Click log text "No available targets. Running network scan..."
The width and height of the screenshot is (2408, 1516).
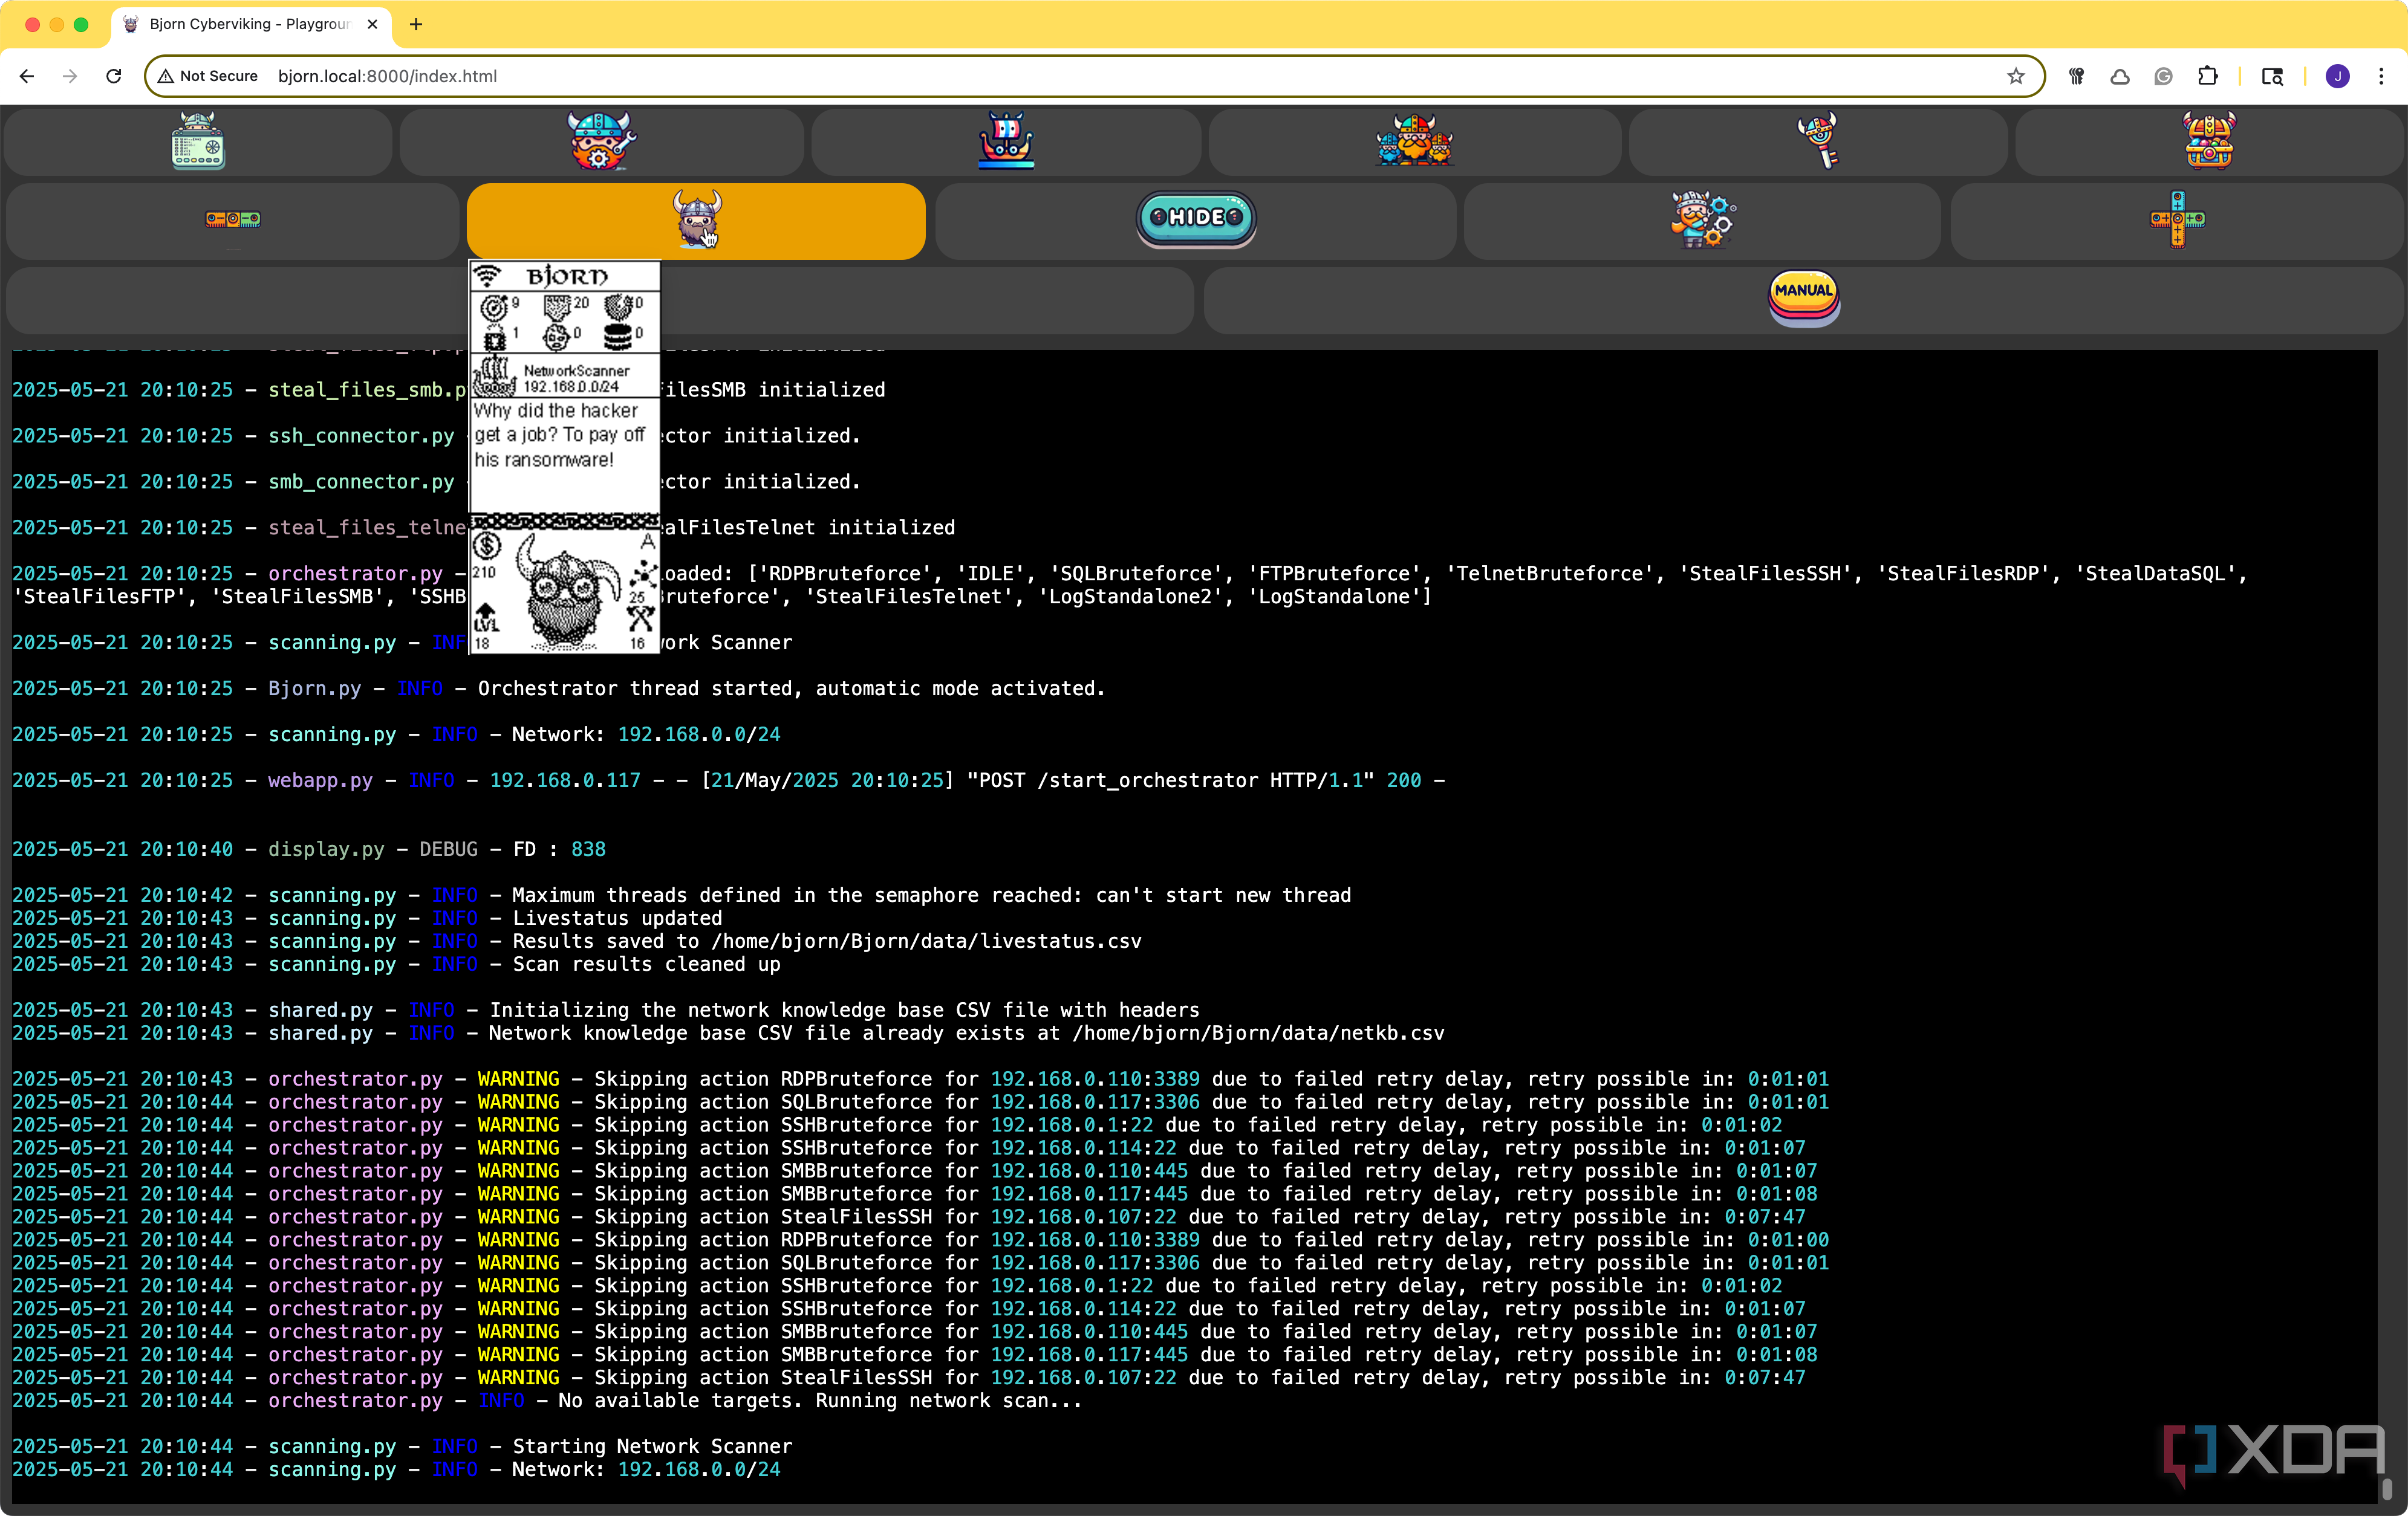820,1401
